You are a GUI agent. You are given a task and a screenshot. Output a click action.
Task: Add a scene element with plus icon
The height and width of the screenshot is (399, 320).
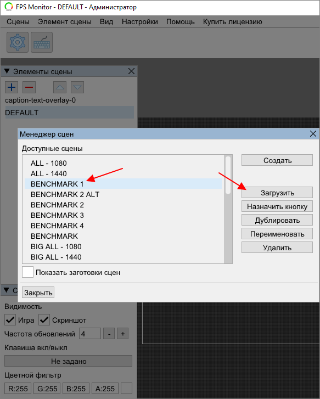12,87
